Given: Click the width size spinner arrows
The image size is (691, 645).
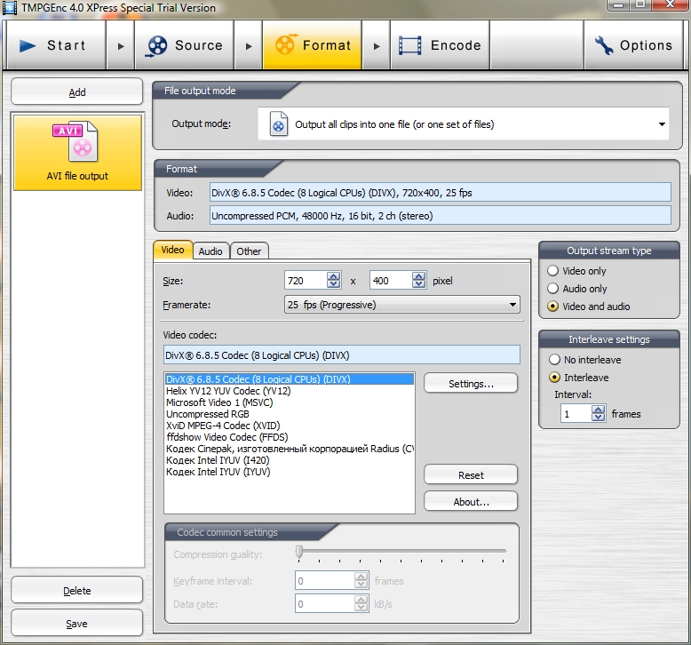Looking at the screenshot, I should coord(334,280).
